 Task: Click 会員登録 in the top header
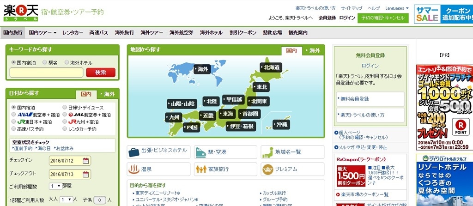pyautogui.click(x=327, y=18)
